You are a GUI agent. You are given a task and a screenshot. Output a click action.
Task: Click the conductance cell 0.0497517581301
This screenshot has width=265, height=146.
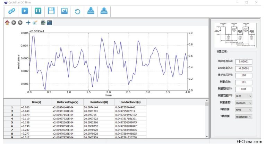(x=130, y=119)
